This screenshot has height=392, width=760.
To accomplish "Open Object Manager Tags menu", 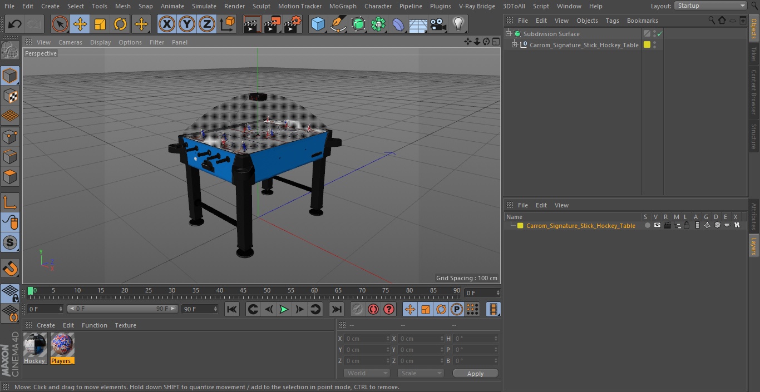I will coord(612,21).
